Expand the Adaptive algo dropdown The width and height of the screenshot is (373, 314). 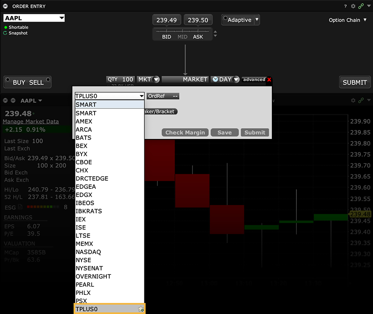click(x=256, y=20)
